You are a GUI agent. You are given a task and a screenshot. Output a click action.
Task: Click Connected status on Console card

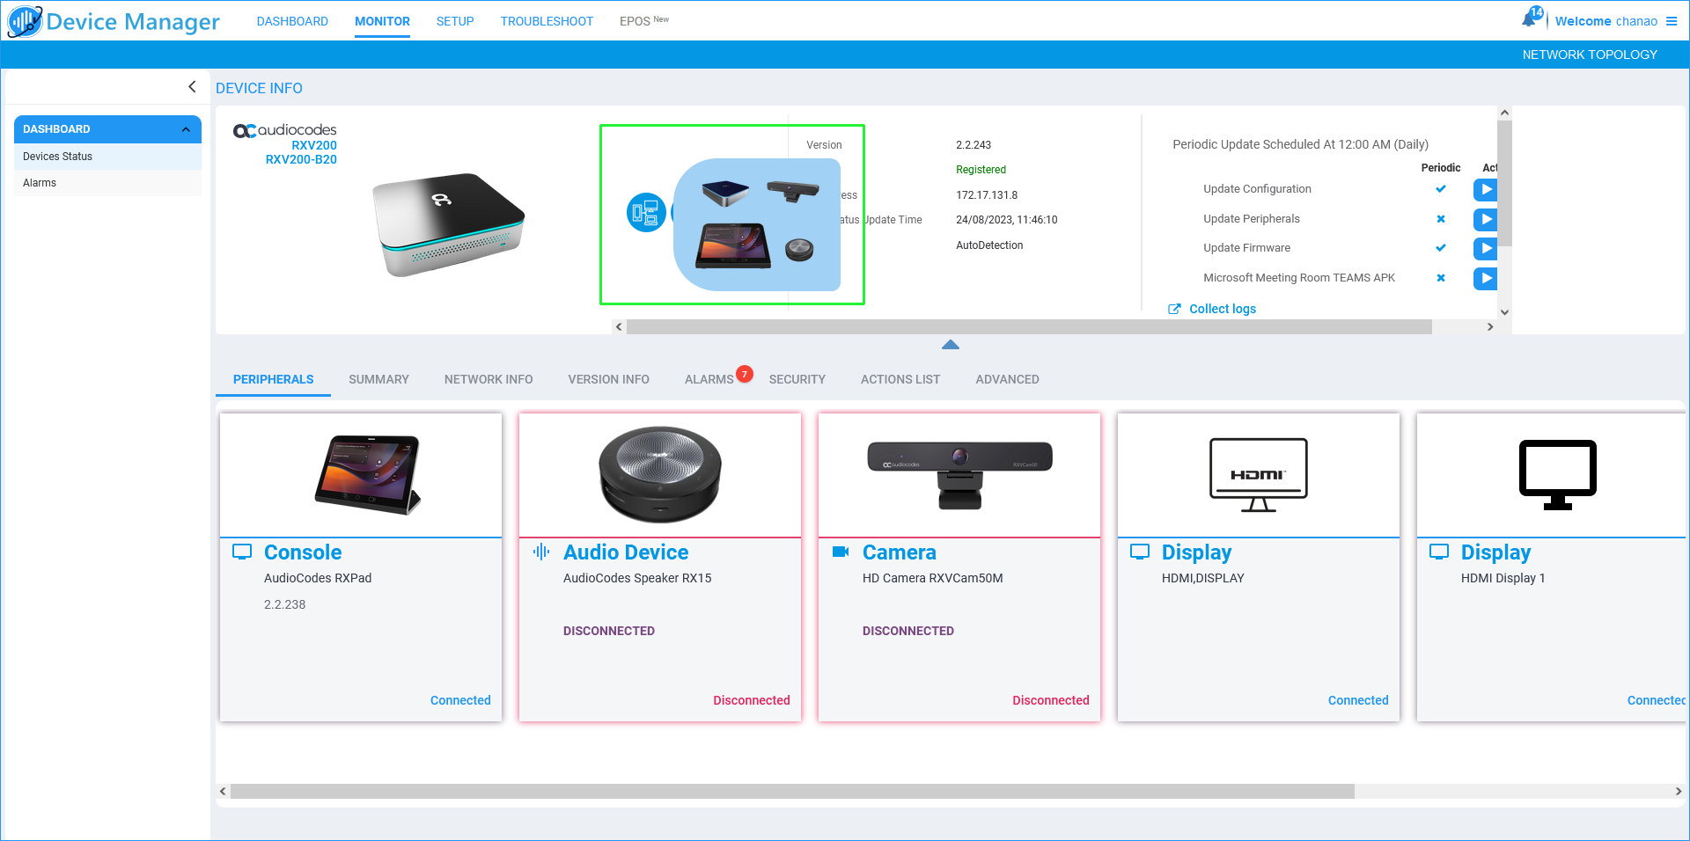(460, 700)
